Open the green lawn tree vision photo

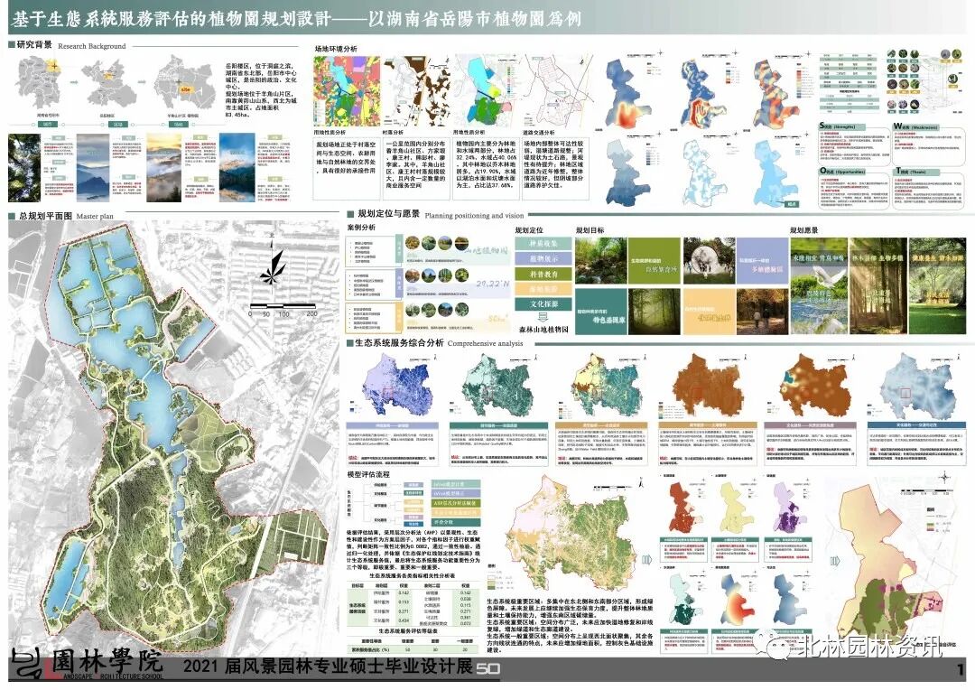coord(937,286)
